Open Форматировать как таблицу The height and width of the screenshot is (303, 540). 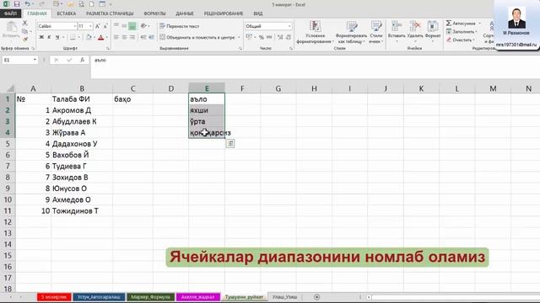351,32
